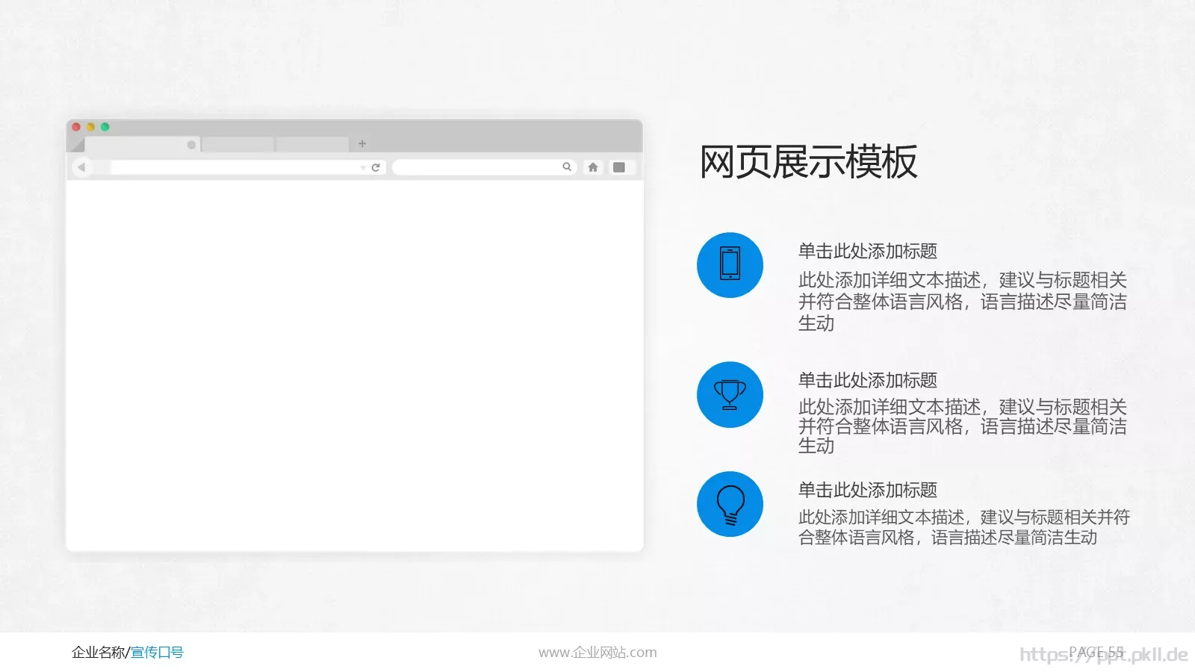Click the description paragraph beside the phone icon

(963, 302)
